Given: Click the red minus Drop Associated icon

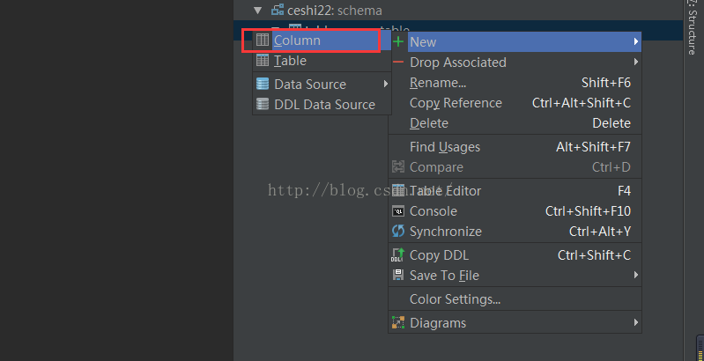Looking at the screenshot, I should (398, 62).
